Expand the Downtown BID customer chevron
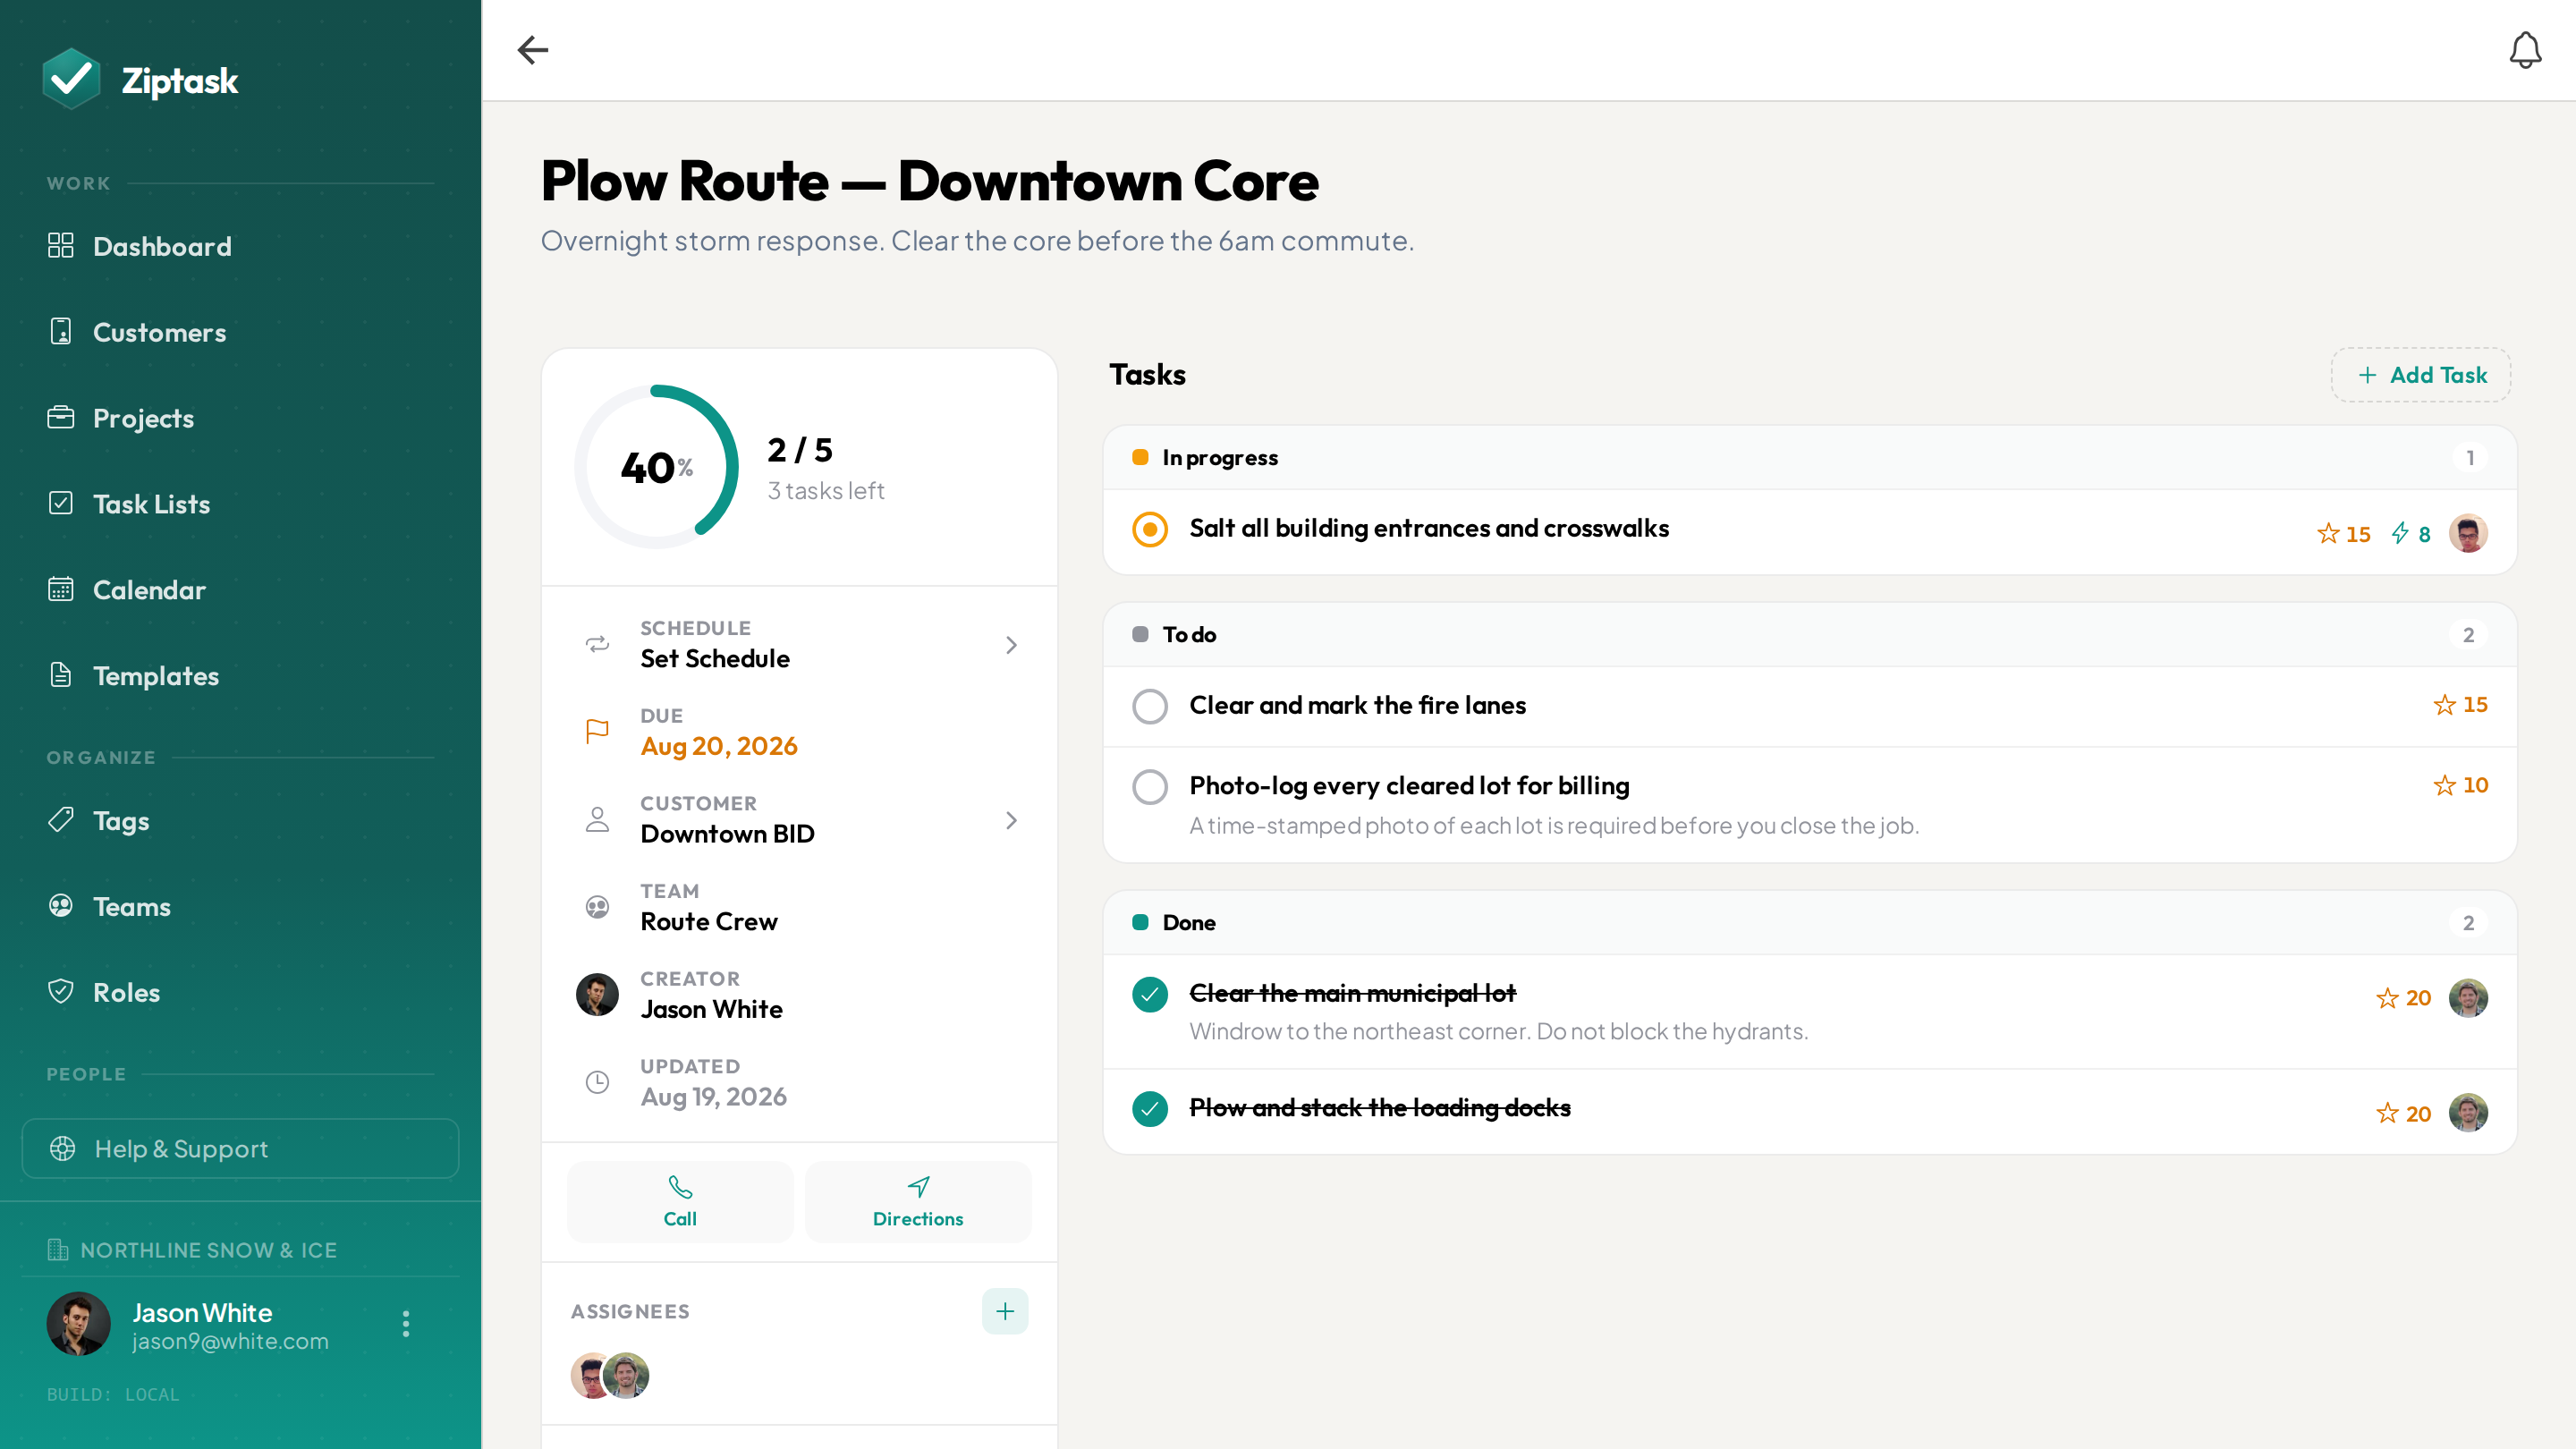2576x1449 pixels. [x=1011, y=820]
